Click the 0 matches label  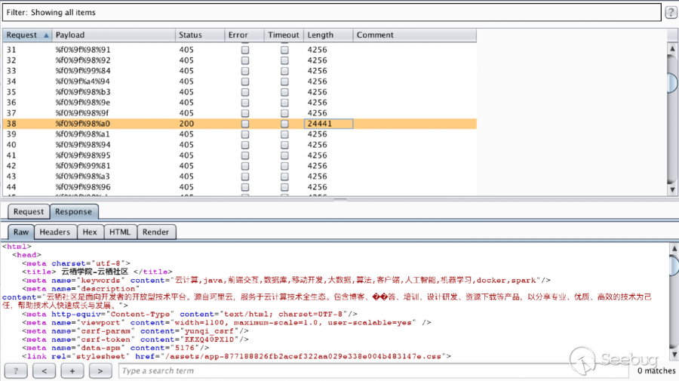pos(656,371)
